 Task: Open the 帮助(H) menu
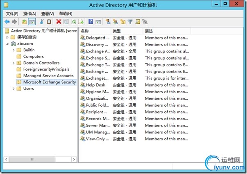click(x=66, y=14)
